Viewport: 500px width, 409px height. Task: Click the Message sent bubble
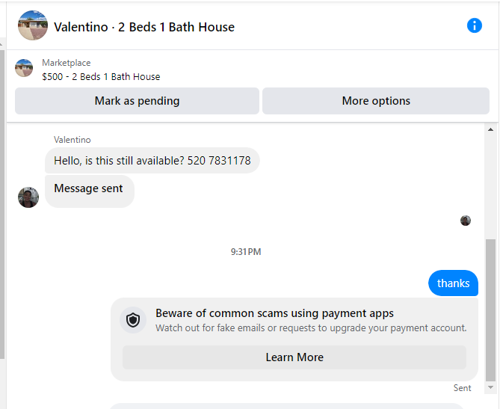(x=89, y=191)
